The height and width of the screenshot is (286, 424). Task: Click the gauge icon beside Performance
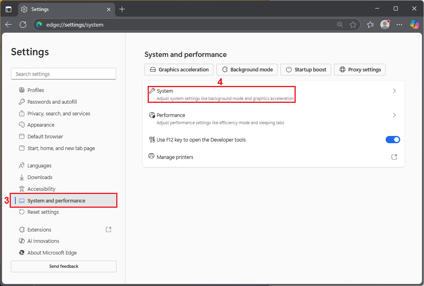pyautogui.click(x=152, y=115)
